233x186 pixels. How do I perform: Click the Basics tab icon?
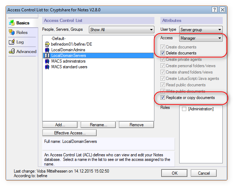(x=12, y=23)
